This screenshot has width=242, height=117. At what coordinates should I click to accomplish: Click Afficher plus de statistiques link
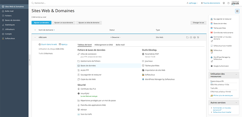(223, 96)
